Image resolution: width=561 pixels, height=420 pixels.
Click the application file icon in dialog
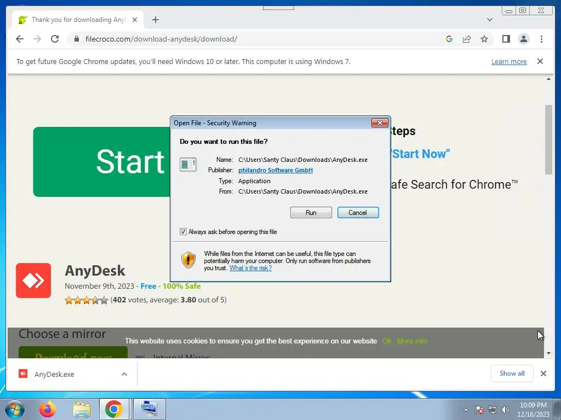click(188, 164)
